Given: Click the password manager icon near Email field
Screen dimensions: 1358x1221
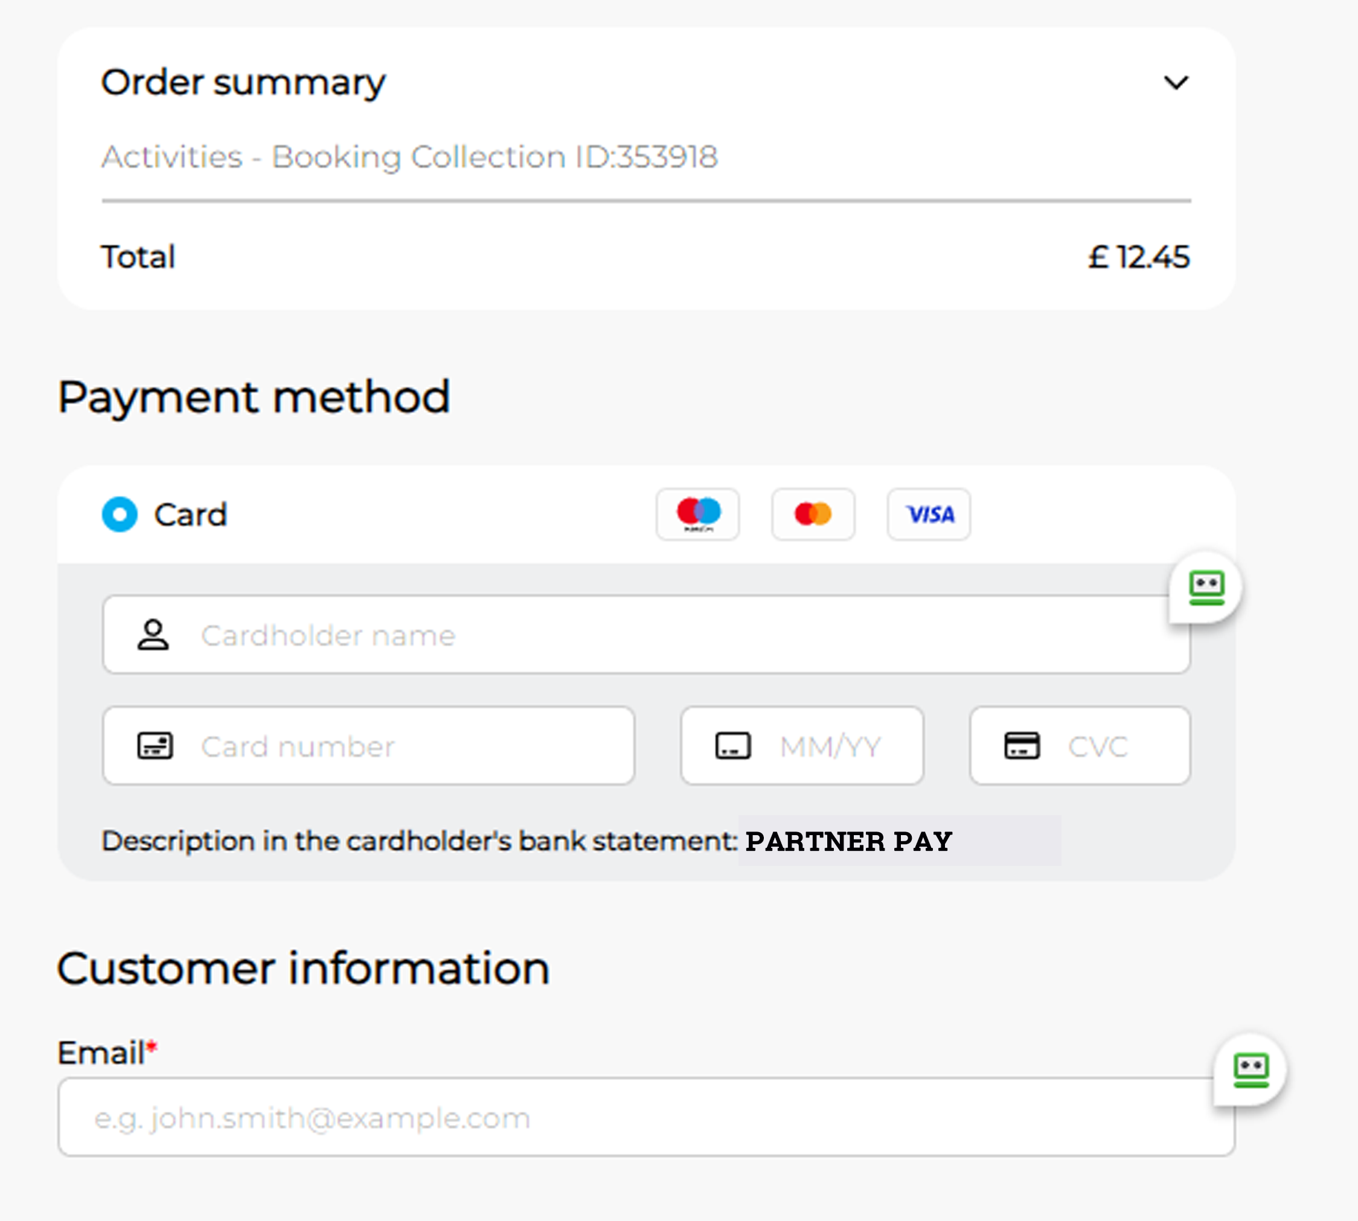Looking at the screenshot, I should (1251, 1069).
